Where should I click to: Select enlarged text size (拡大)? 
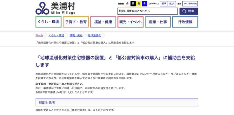click(172, 4)
